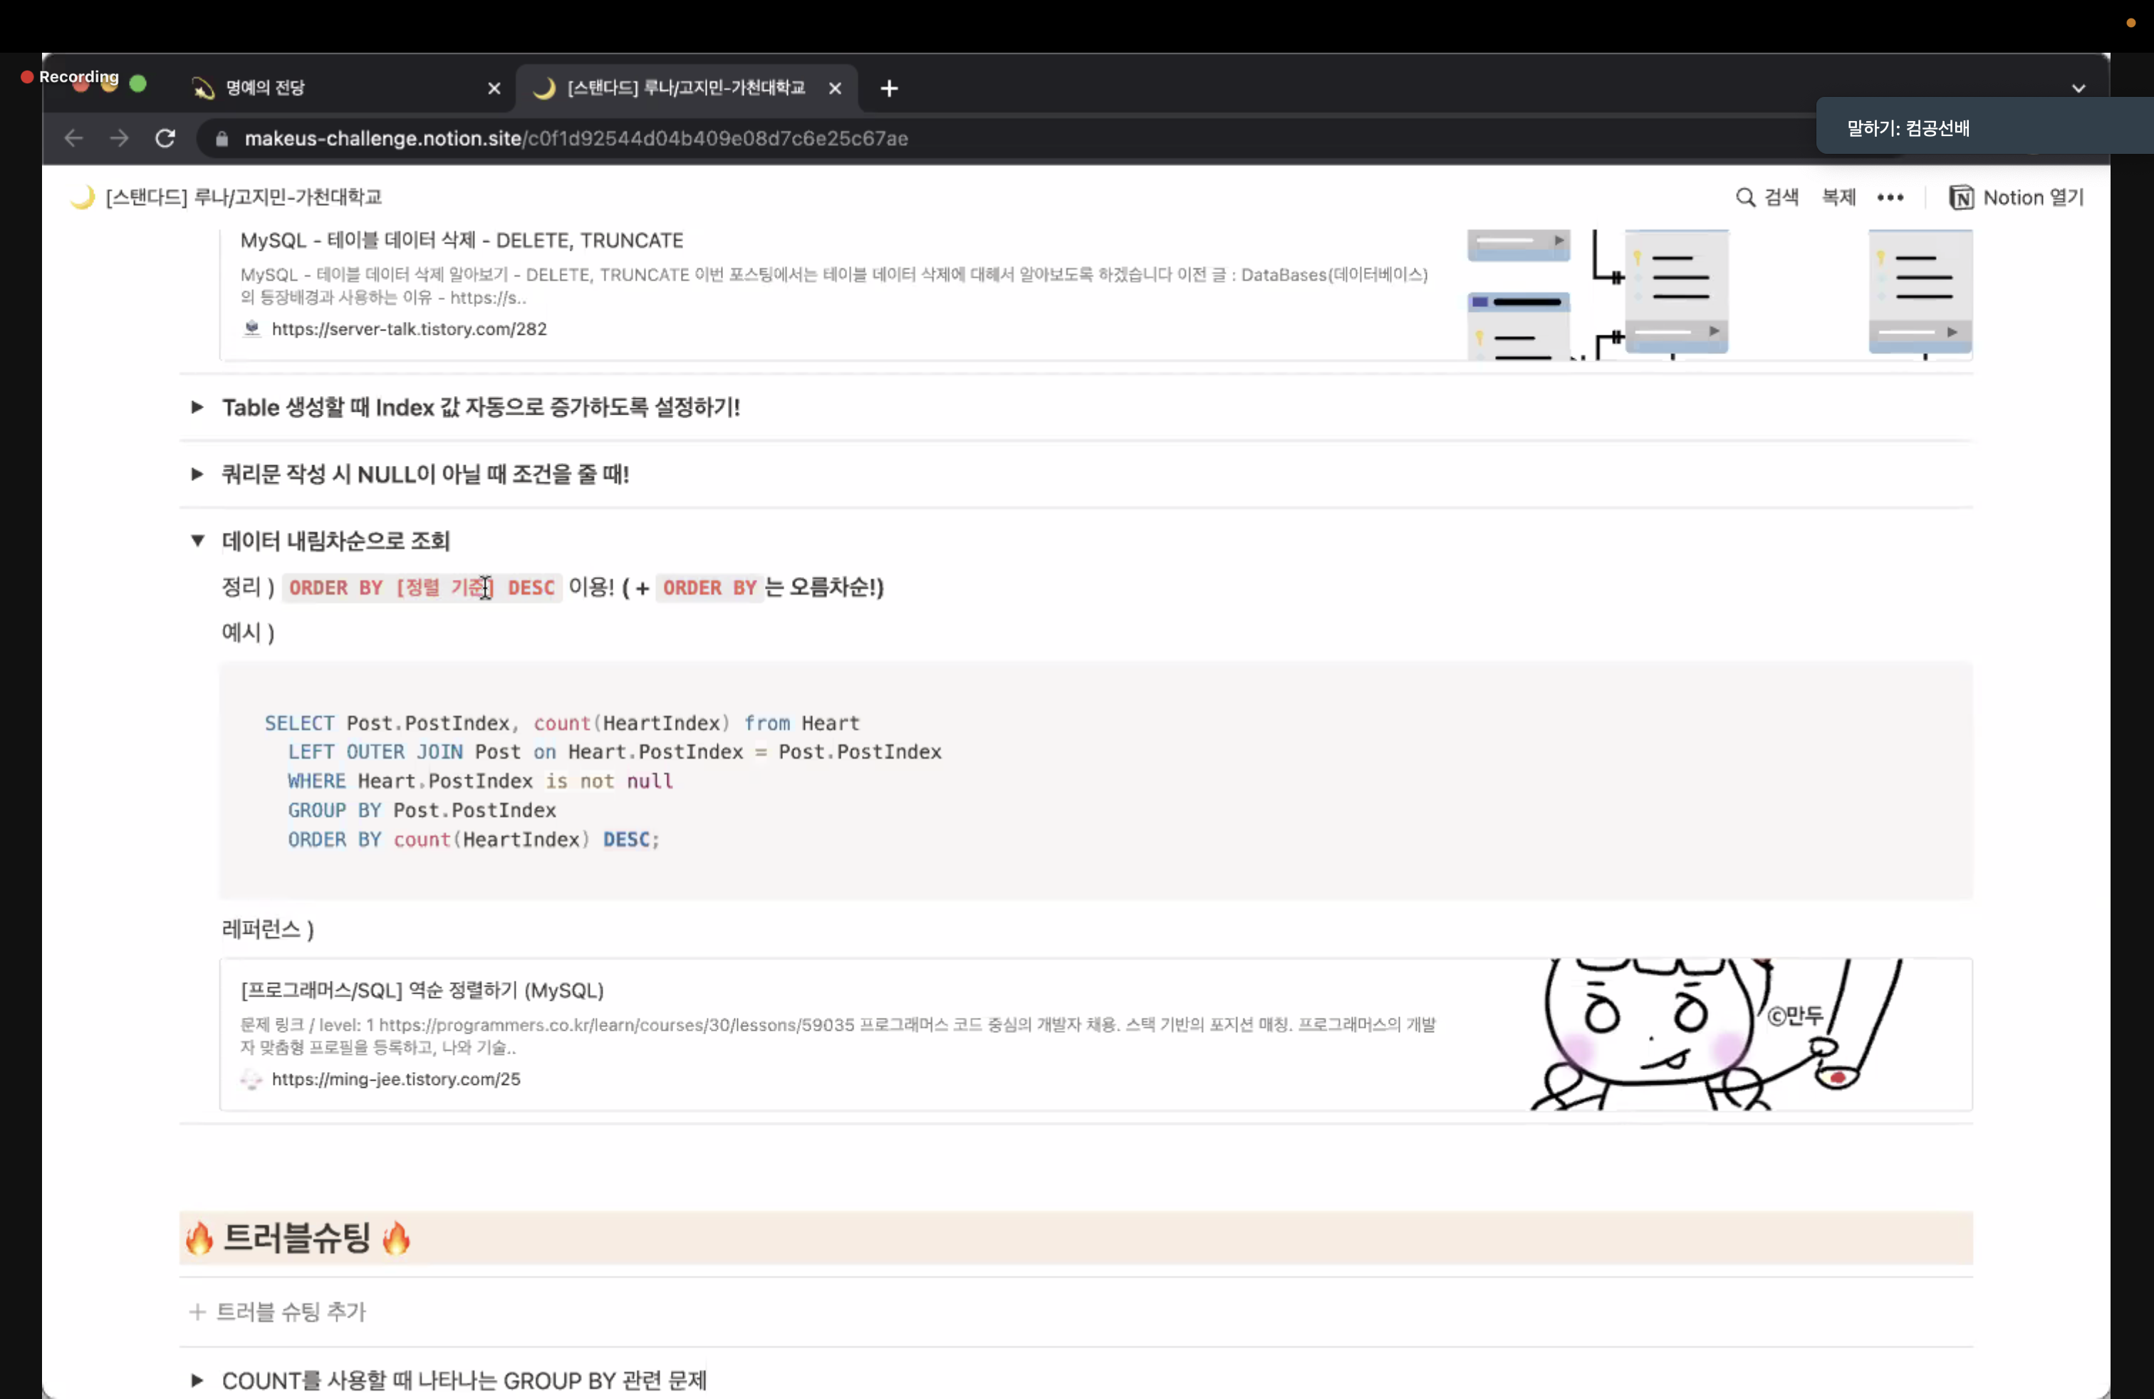Close the [스탠다드] 루나/고지민 tab
Image resolution: width=2154 pixels, height=1399 pixels.
pos(836,88)
